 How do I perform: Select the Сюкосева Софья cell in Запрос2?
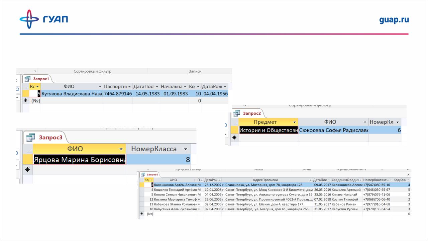coord(333,130)
